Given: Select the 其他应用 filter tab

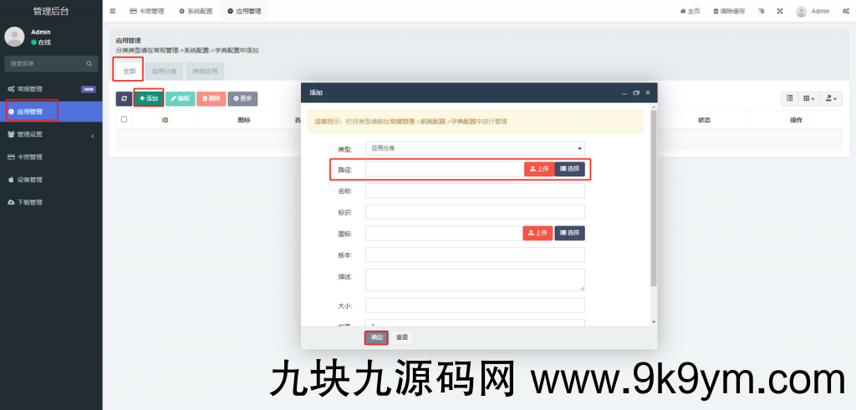Looking at the screenshot, I should coord(205,71).
